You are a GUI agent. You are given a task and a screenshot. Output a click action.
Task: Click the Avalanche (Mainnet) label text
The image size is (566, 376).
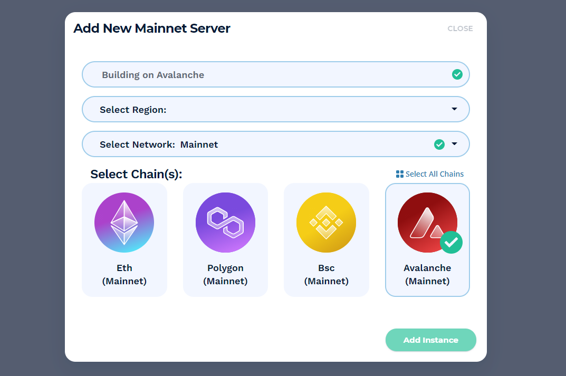point(427,275)
